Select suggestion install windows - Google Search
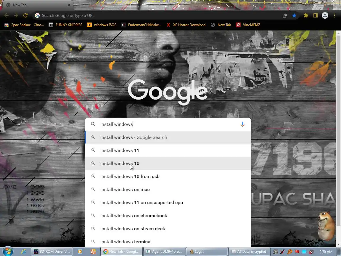This screenshot has height=256, width=341. click(x=168, y=137)
